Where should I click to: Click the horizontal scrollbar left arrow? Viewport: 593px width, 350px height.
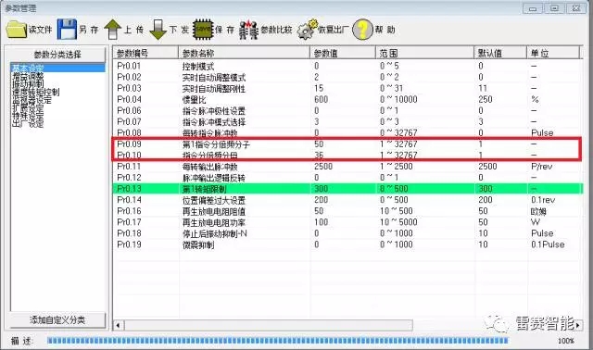coord(119,325)
